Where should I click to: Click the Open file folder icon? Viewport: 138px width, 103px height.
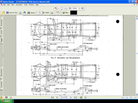3,13
